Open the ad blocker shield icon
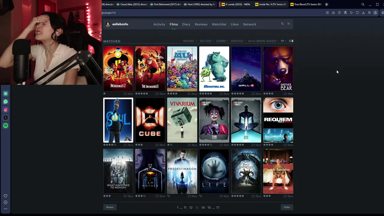Image resolution: width=384 pixels, height=216 pixels. click(x=339, y=13)
